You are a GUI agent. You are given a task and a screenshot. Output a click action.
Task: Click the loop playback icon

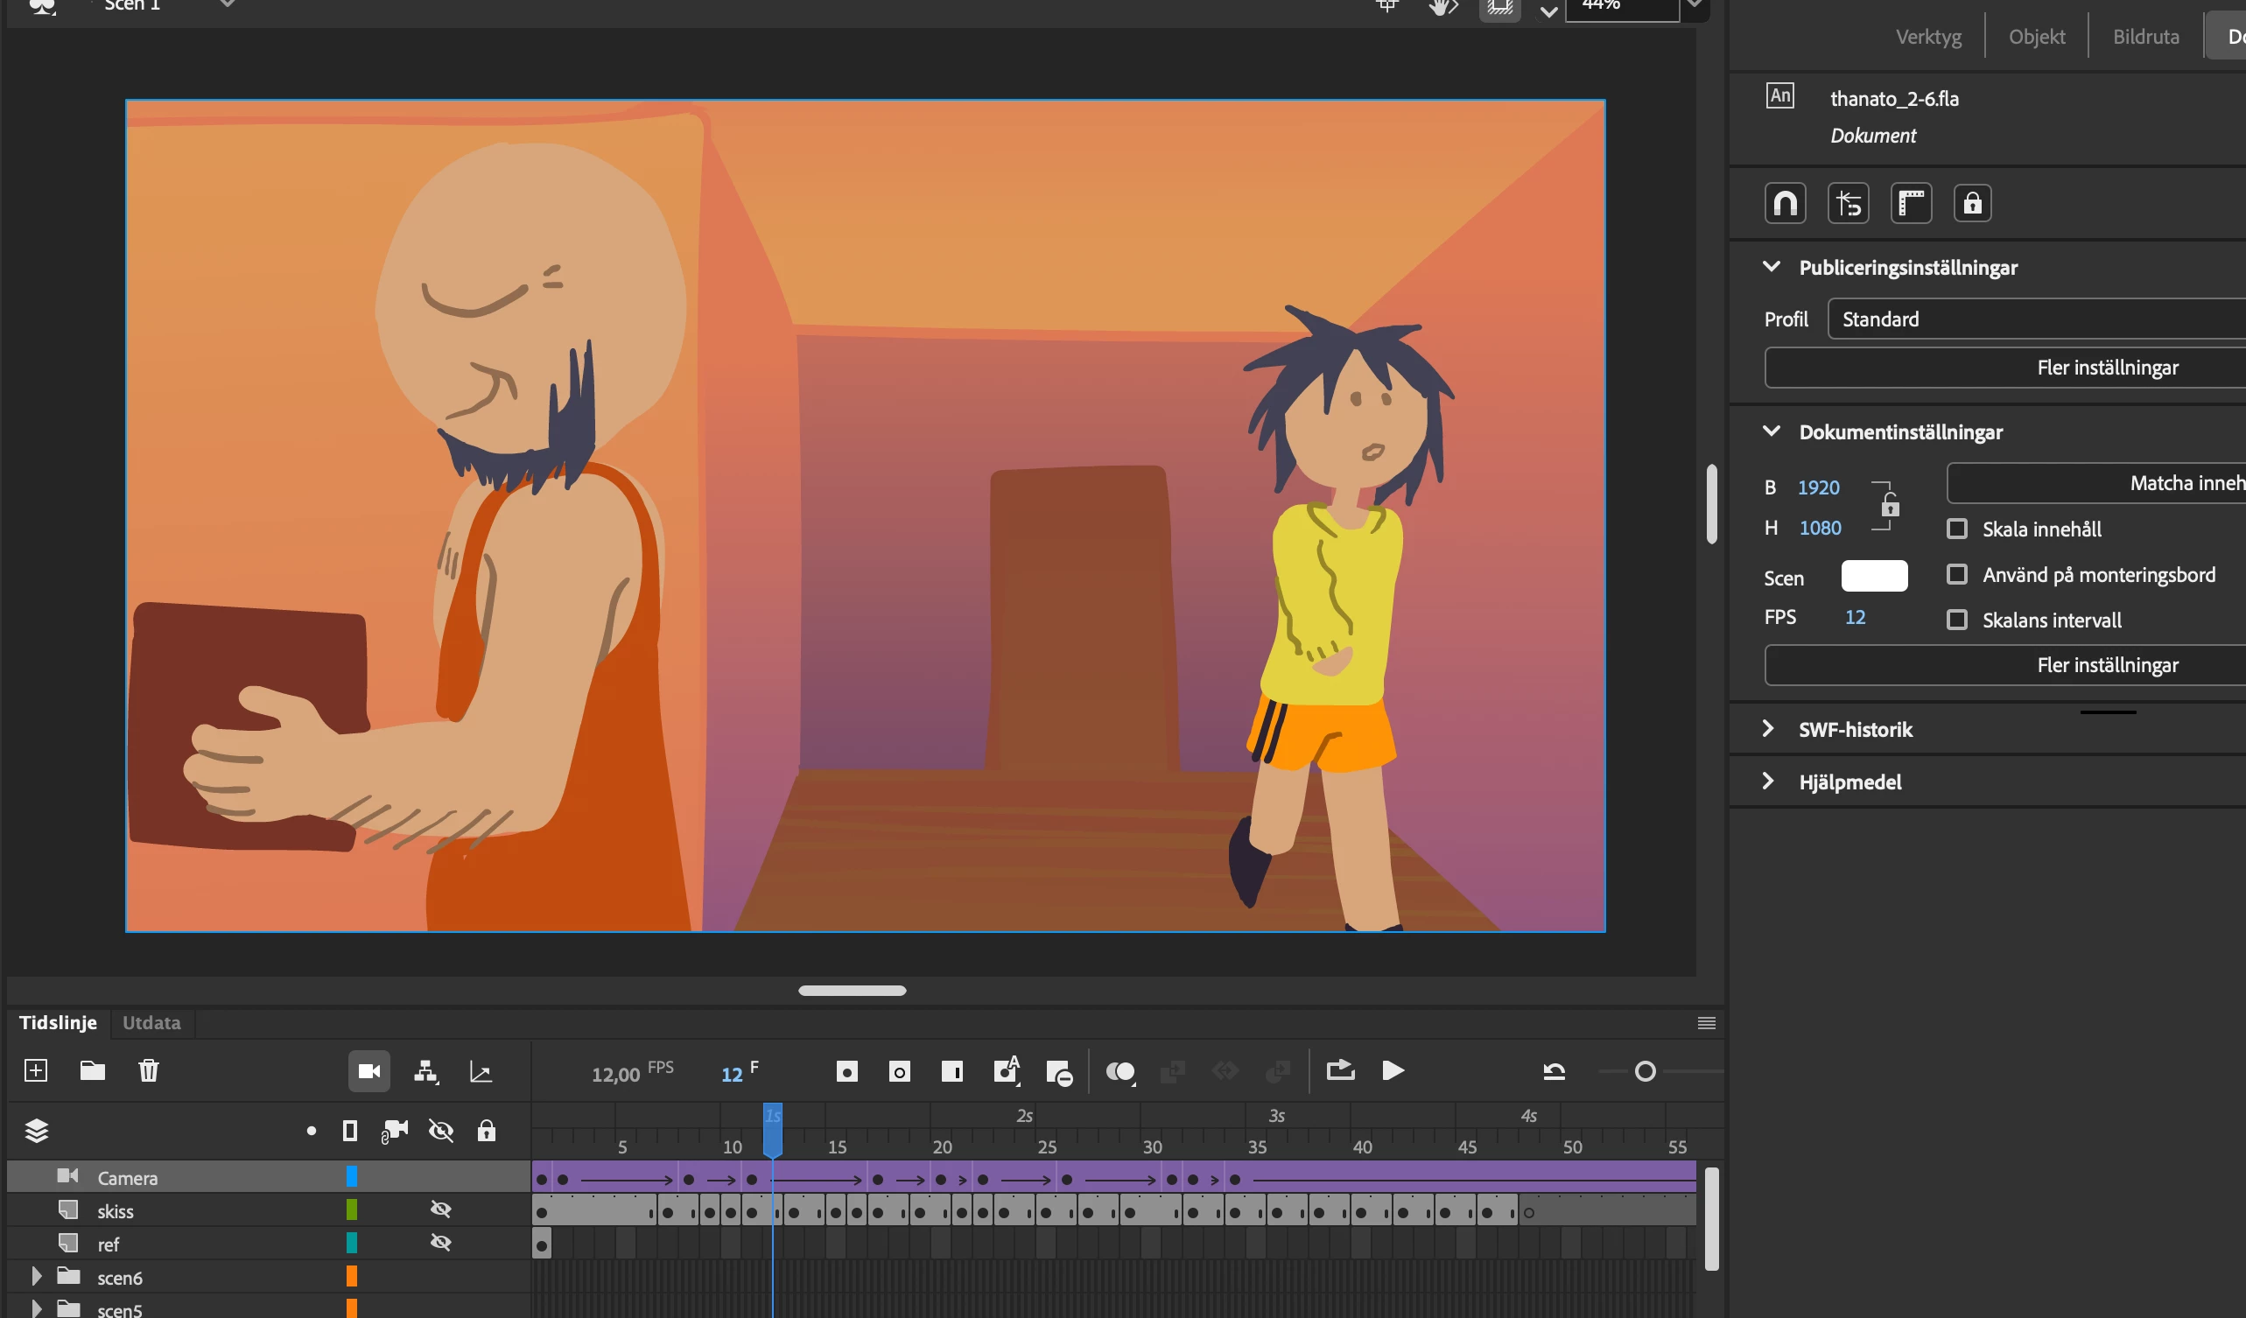tap(1339, 1070)
